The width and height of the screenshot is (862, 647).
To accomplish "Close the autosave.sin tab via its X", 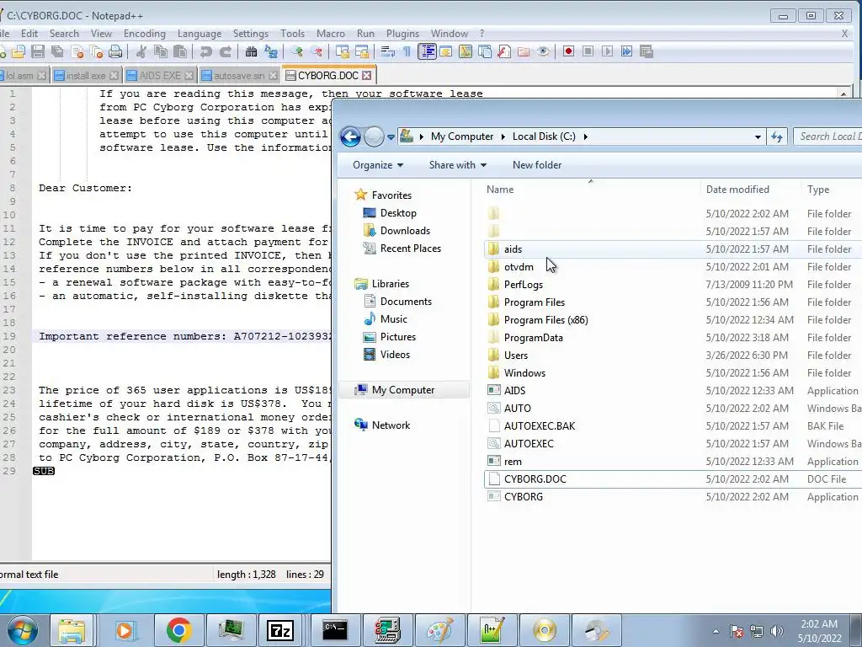I will tap(274, 75).
